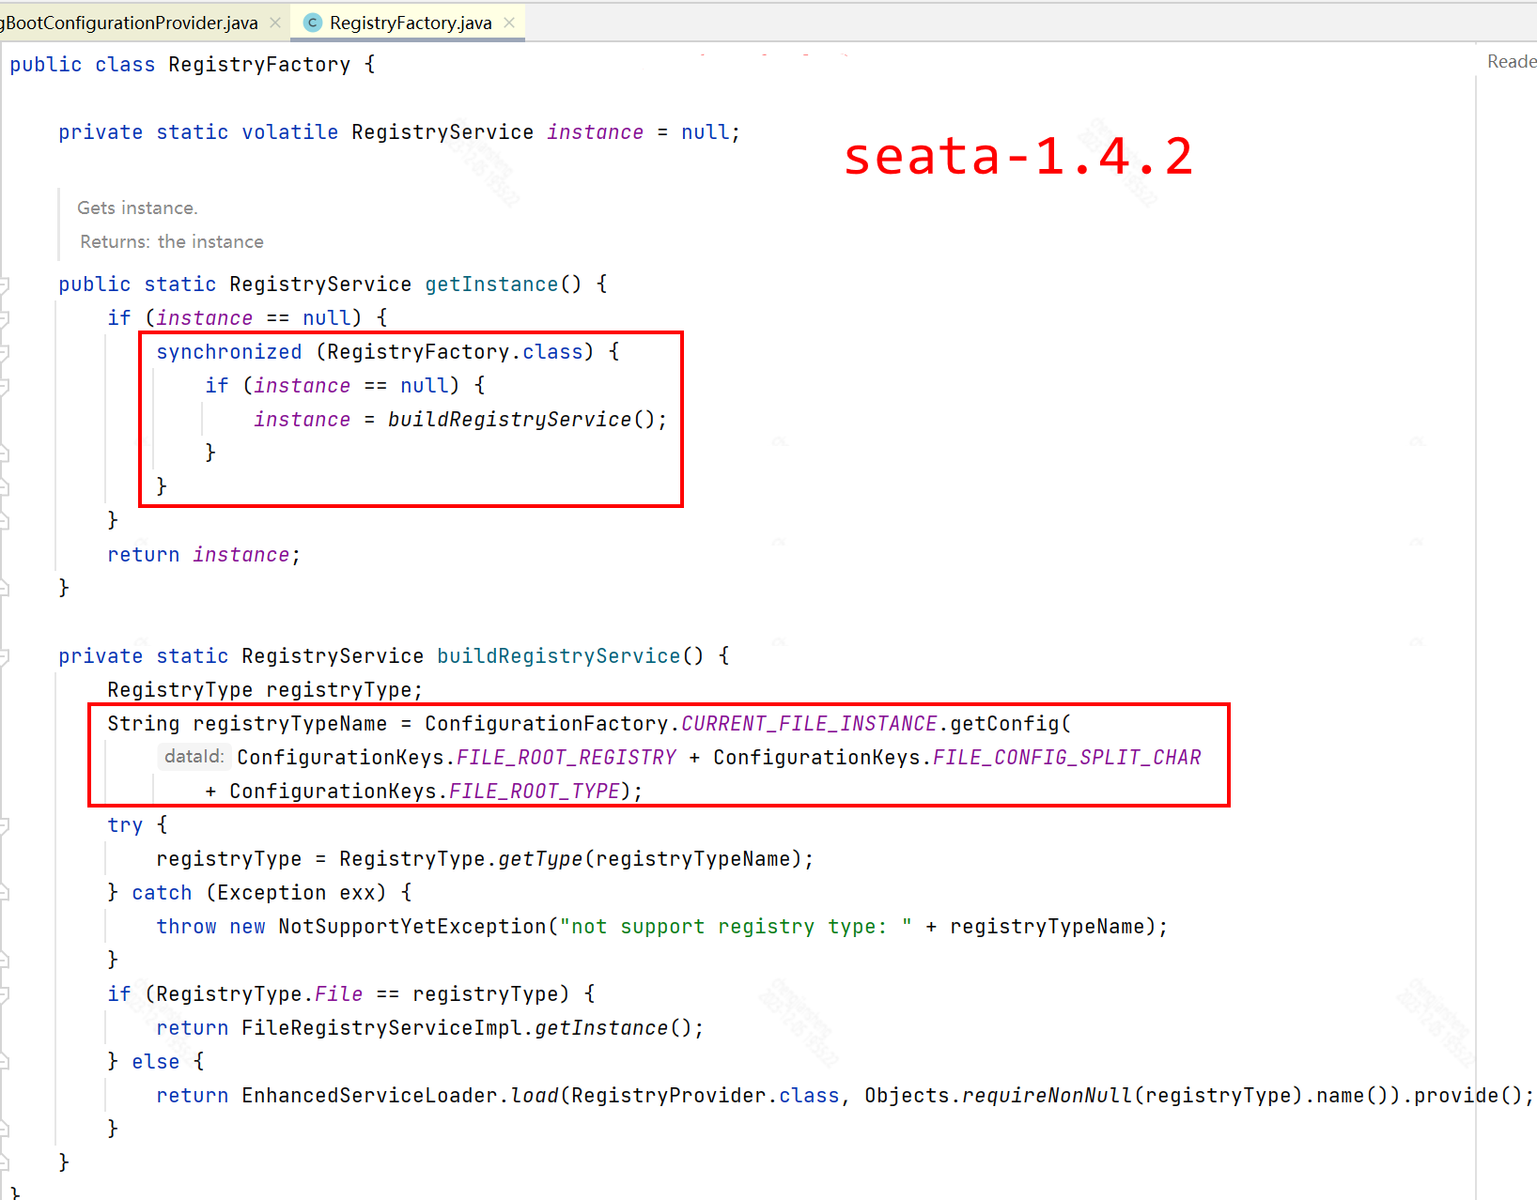
Task: Click the 'FILE_ROOT_REGISTRY' constant
Action: (x=567, y=758)
